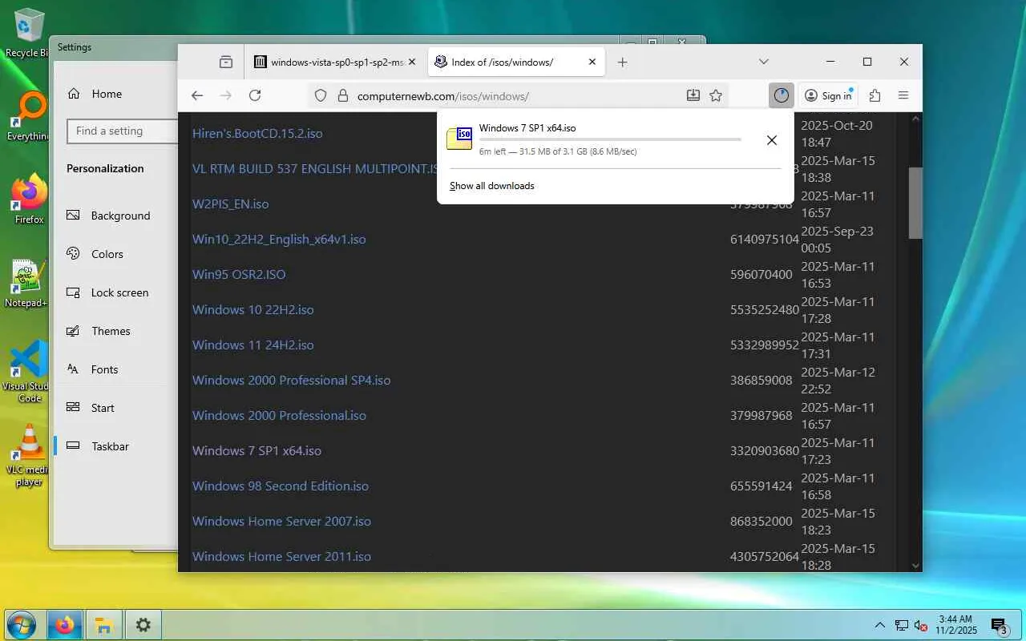
Task: Click the Firefox taskbar button
Action: click(x=65, y=625)
